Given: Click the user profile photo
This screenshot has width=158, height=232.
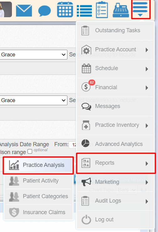Looking at the screenshot, I should [6, 9].
